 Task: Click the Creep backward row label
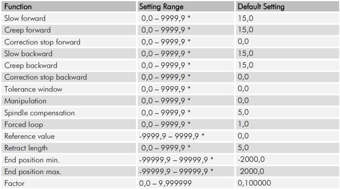coord(31,65)
